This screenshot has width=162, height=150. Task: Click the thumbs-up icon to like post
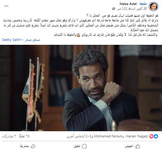[x=138, y=146]
